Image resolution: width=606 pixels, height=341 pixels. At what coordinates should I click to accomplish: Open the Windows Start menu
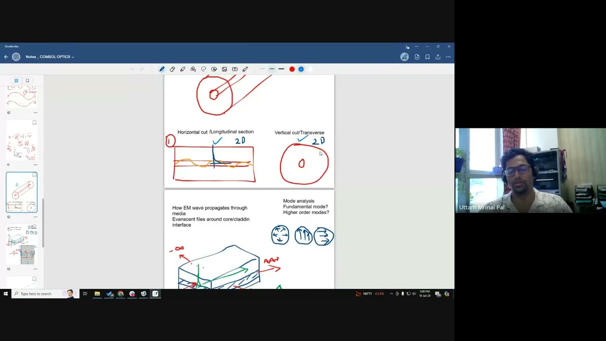click(6, 294)
